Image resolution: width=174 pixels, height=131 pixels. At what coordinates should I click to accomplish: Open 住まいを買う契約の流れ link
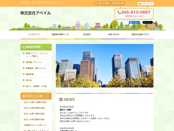[35, 114]
